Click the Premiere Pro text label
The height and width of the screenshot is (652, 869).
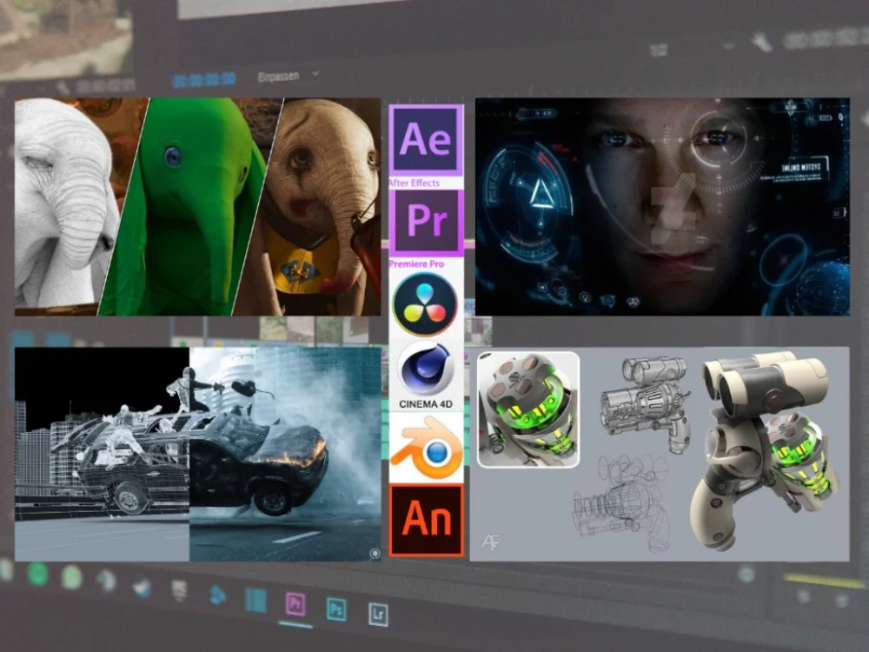418,263
